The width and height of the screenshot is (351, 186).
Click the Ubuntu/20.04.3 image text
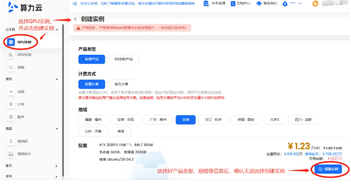(117, 159)
